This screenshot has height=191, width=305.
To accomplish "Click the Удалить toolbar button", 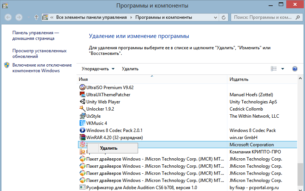I will click(130, 69).
